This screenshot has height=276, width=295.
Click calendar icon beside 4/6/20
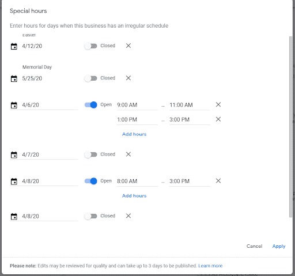(14, 105)
